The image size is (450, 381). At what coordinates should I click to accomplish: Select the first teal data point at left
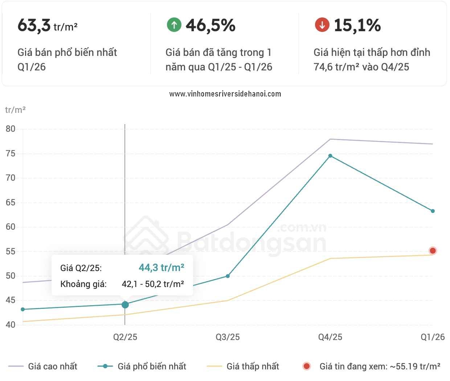click(x=23, y=310)
